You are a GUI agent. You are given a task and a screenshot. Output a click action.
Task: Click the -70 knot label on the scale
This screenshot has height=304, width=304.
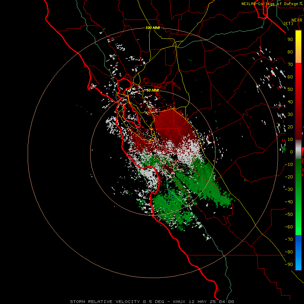pos(289,239)
